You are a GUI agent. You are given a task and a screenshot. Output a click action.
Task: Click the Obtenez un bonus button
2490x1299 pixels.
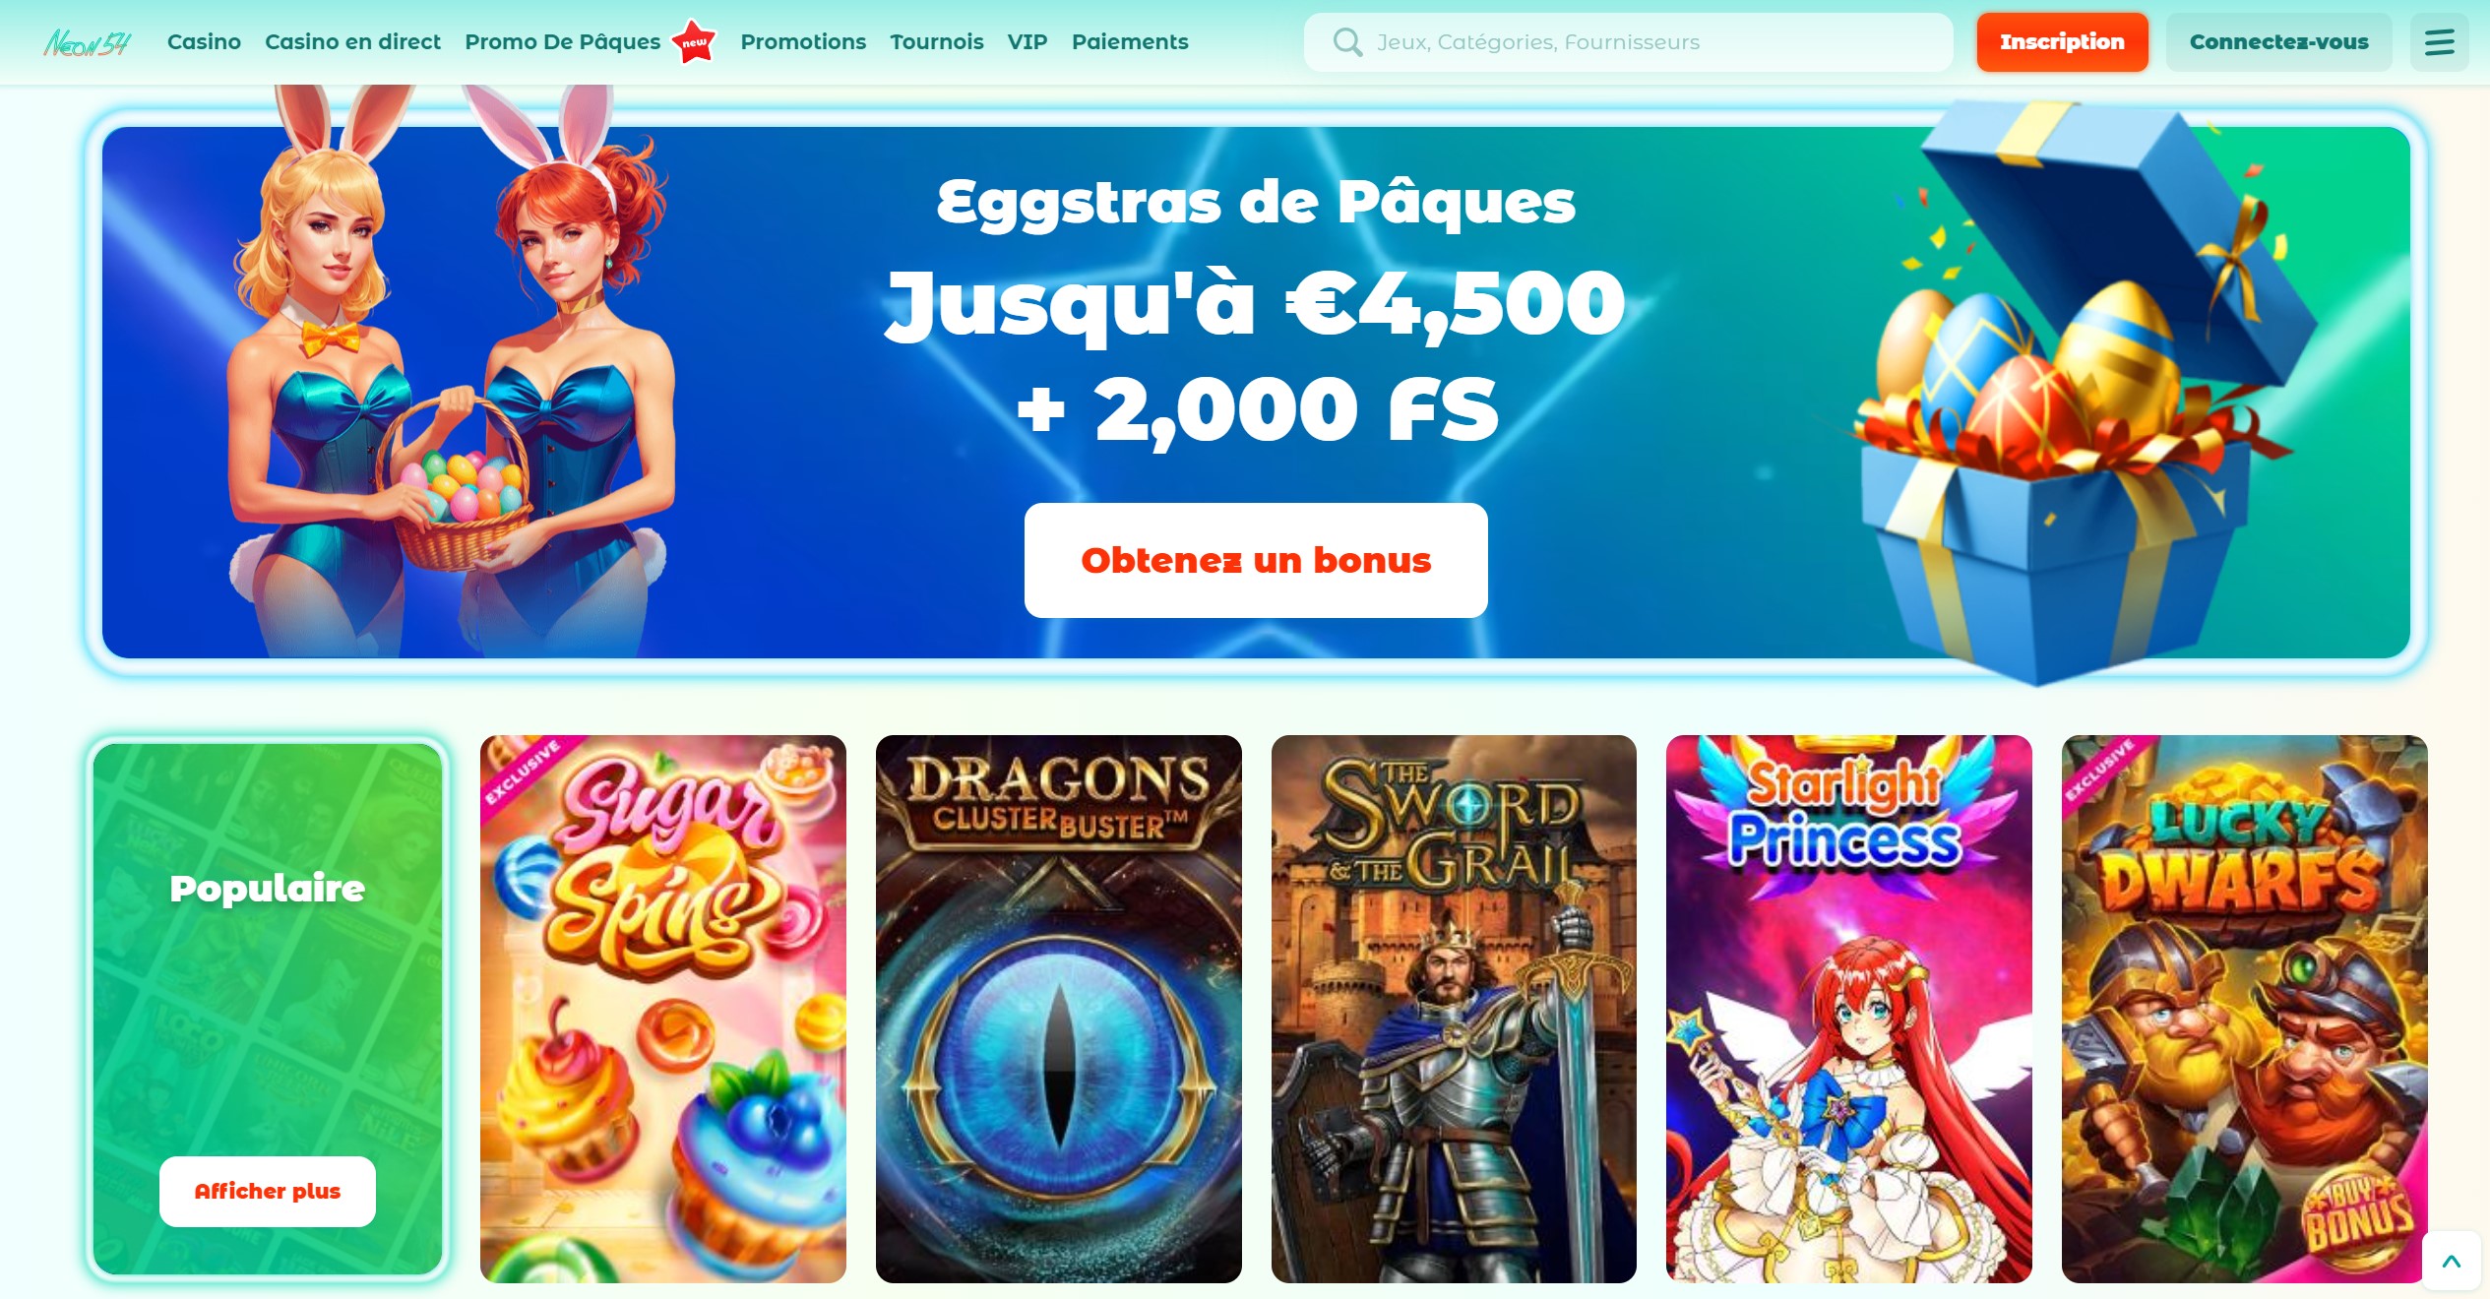coord(1256,560)
